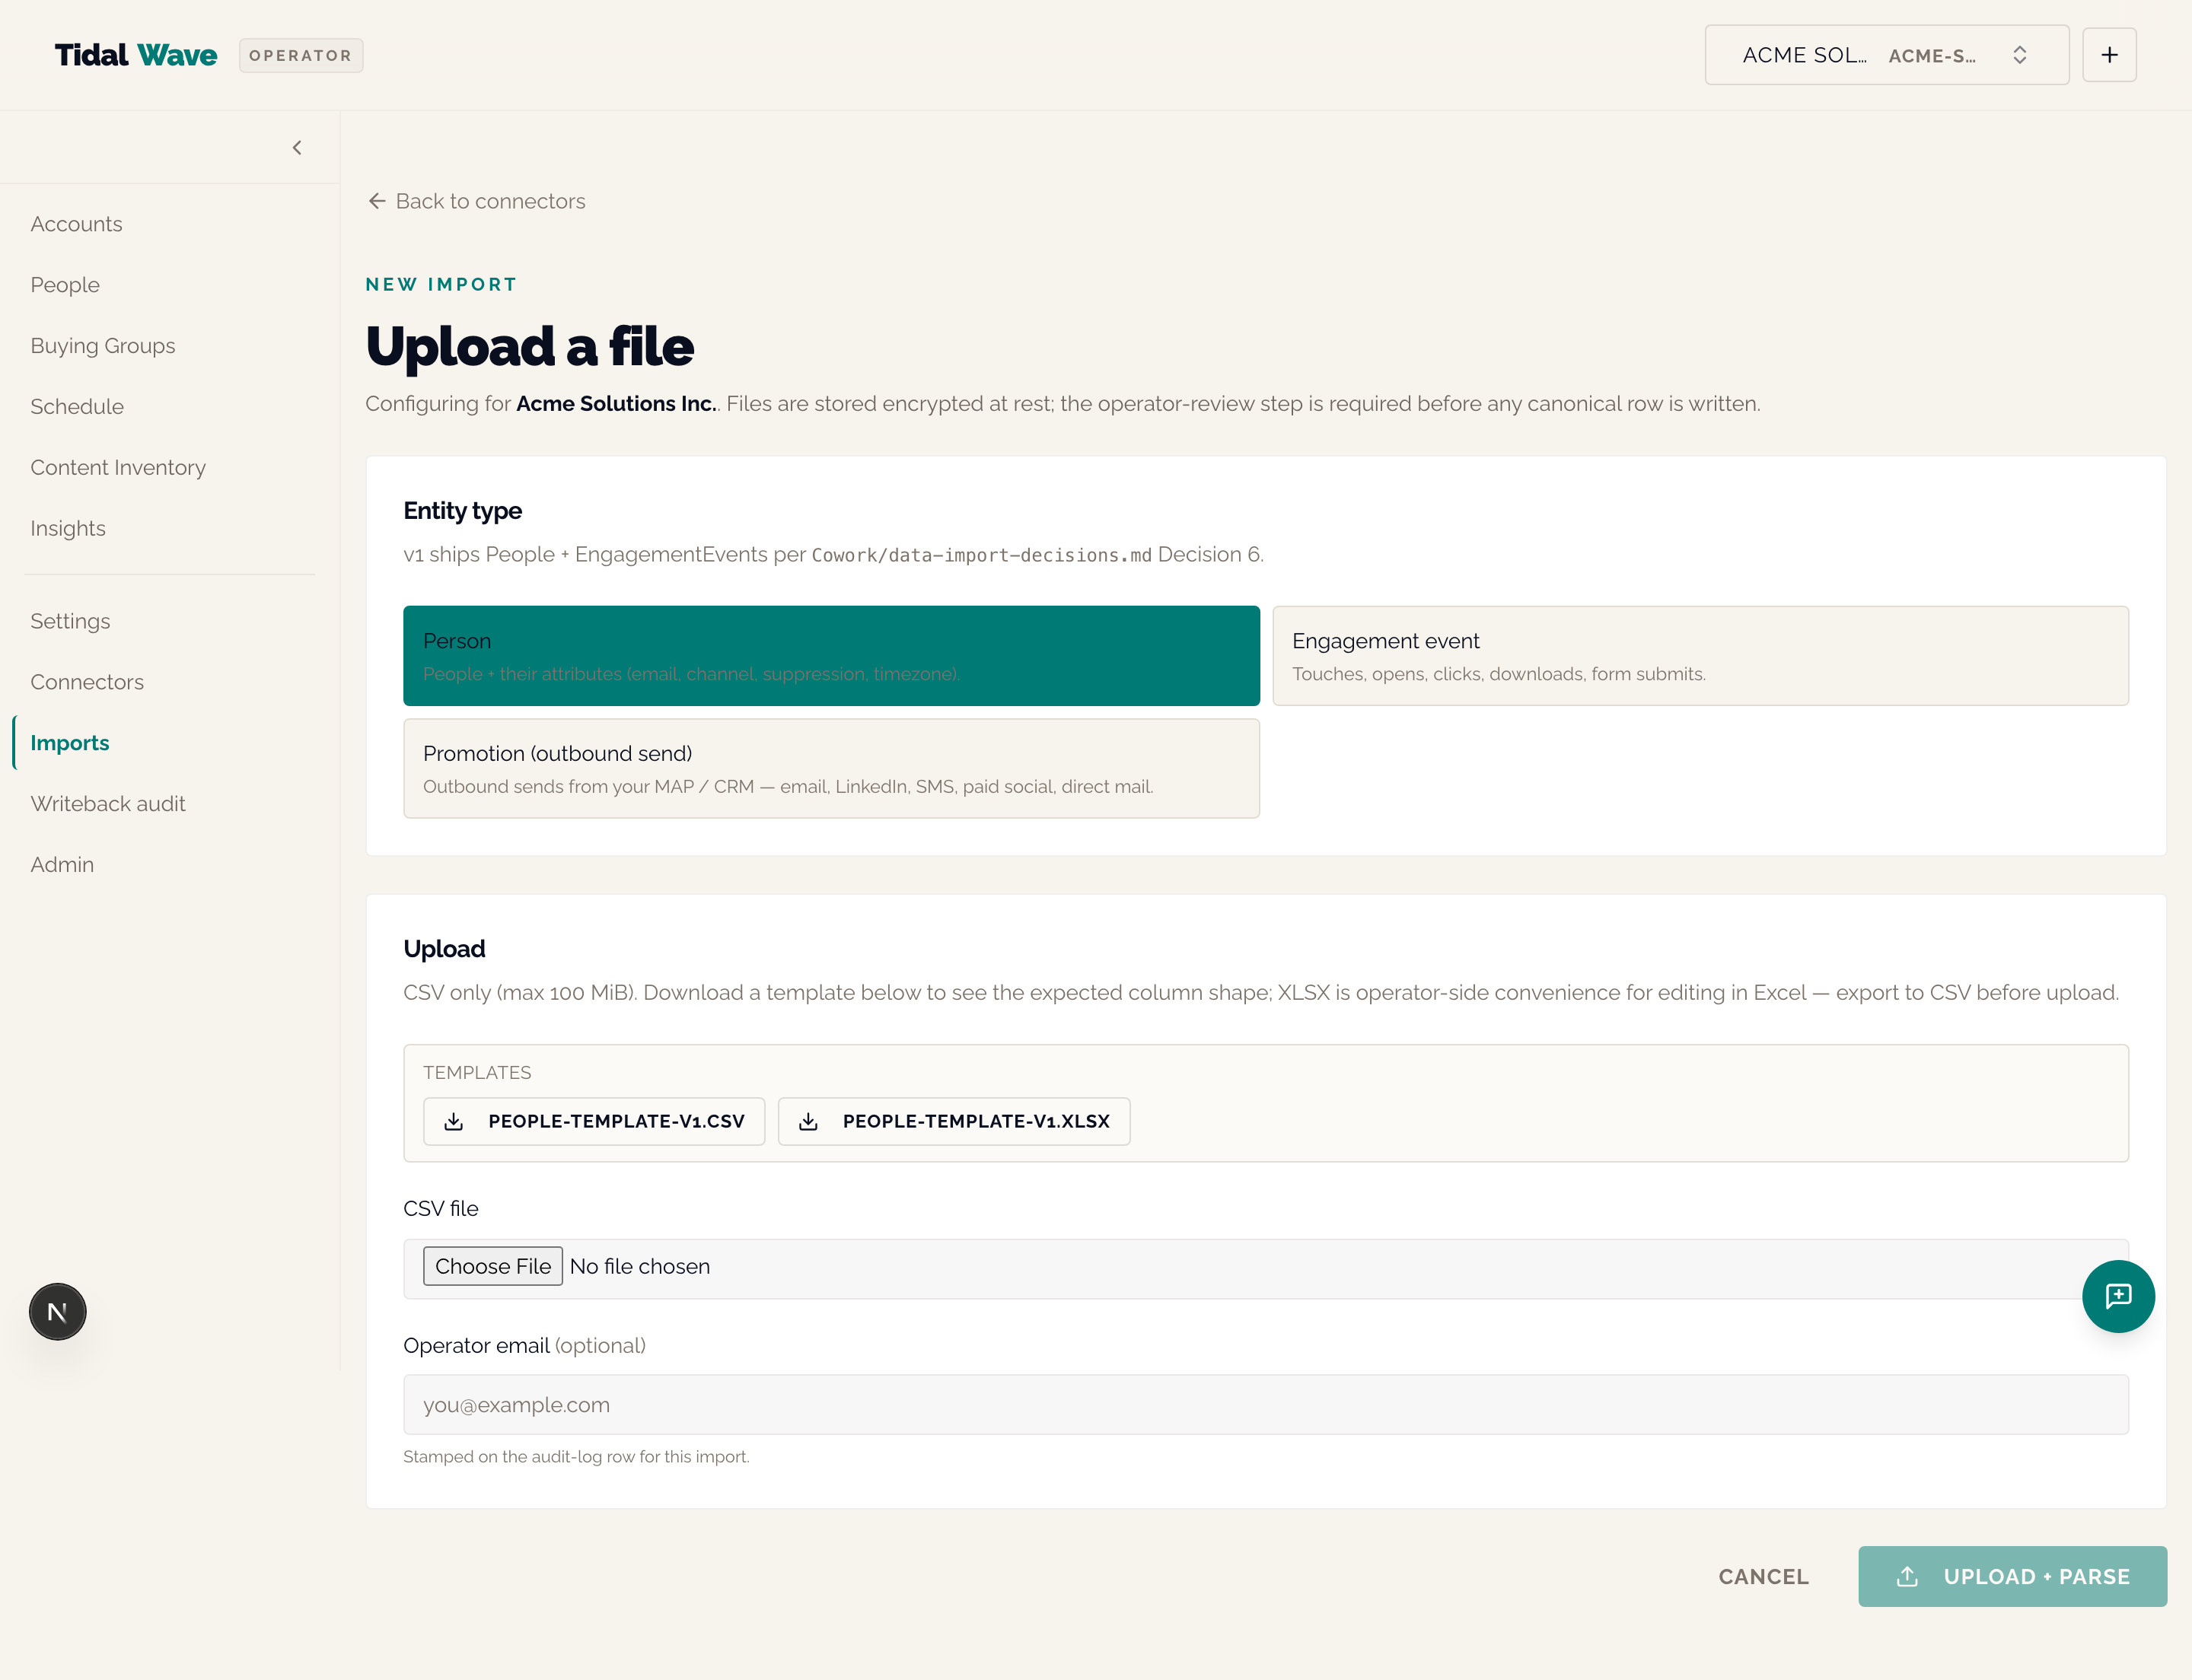Click the plus icon next to tenant selector
Screen dimensions: 2192x1680
click(2109, 55)
